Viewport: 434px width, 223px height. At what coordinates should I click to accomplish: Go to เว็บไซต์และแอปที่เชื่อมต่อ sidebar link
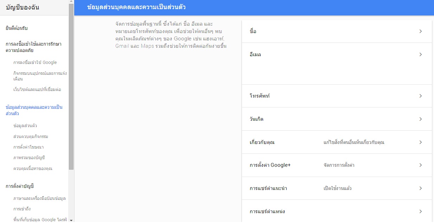[x=37, y=90]
